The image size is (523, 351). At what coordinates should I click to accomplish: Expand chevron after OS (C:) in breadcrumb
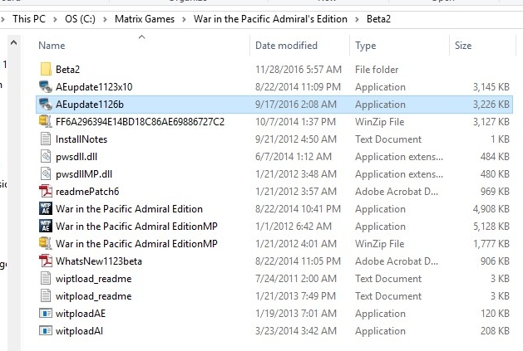[105, 19]
